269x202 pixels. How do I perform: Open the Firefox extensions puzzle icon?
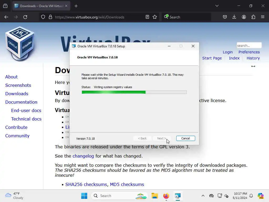[253, 17]
